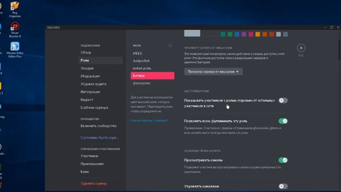Choose the purple role color swatch
The image size is (341, 192).
click(244, 34)
